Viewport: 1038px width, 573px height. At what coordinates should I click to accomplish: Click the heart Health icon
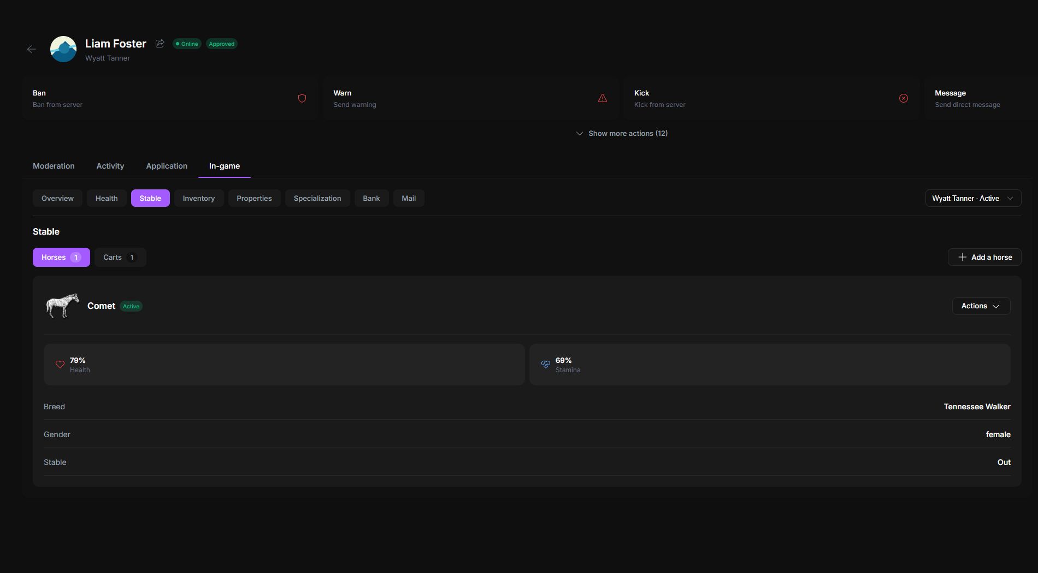(60, 365)
